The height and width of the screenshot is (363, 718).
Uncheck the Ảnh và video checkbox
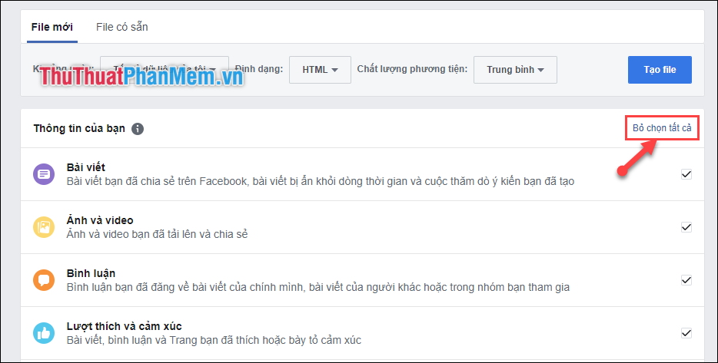(x=686, y=227)
